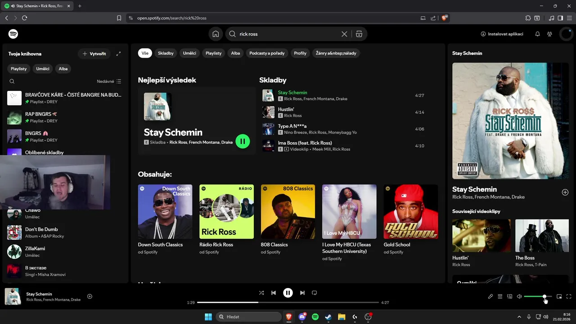576x324 pixels.
Task: Skip to previous track
Action: (x=273, y=292)
